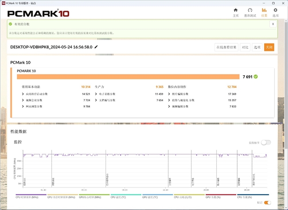This screenshot has height=210, width=288.
Task: Click the green valid-score check next to 7 691
Action: click(256, 77)
